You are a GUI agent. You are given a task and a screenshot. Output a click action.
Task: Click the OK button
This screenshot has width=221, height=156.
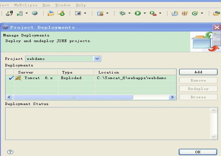pos(198,152)
